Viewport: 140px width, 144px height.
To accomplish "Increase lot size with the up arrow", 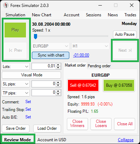I will click(58, 65).
